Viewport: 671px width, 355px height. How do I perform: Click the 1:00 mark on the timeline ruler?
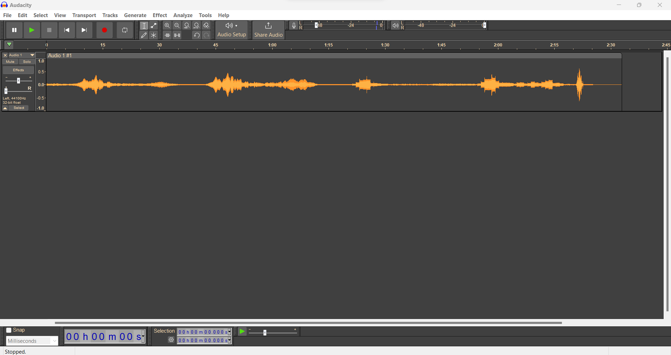(272, 45)
